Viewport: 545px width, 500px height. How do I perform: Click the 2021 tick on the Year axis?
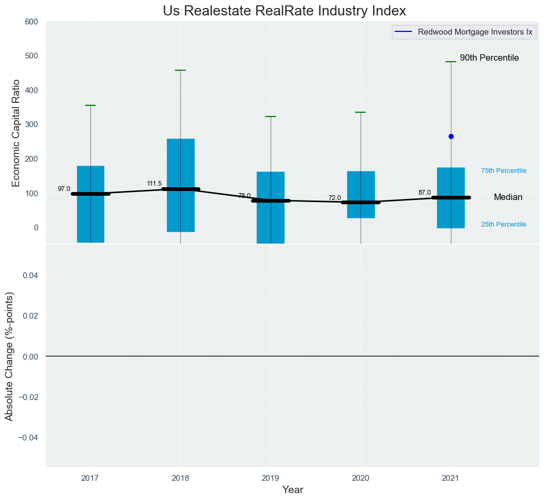(451, 479)
